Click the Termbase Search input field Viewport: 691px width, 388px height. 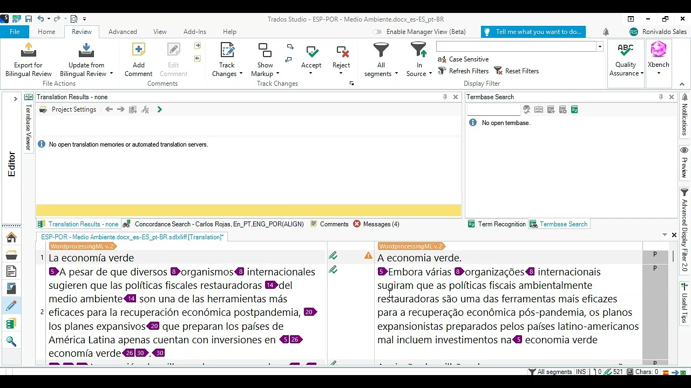493,109
